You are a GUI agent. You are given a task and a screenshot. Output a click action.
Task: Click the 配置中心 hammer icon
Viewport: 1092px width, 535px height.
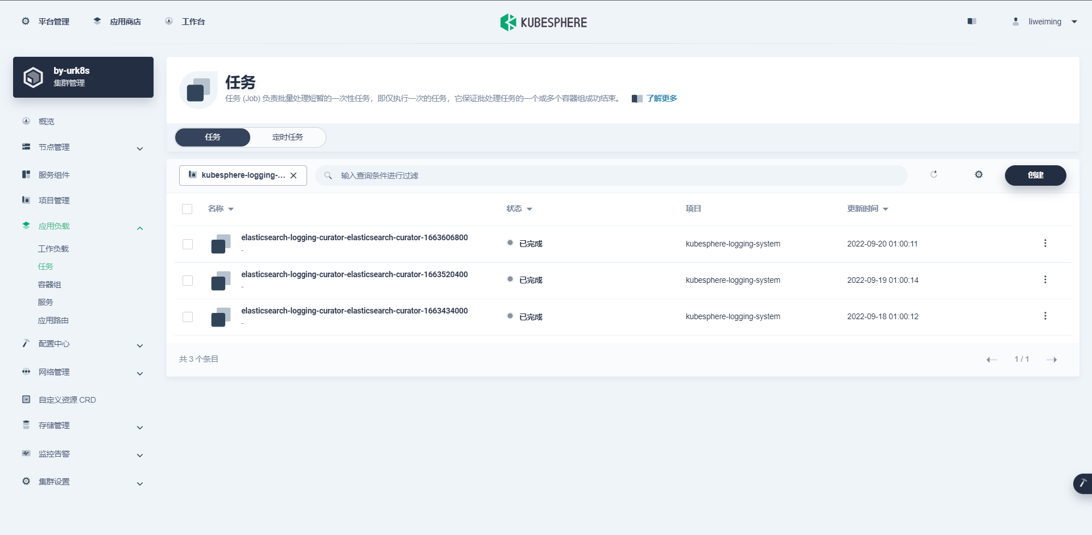pyautogui.click(x=26, y=343)
